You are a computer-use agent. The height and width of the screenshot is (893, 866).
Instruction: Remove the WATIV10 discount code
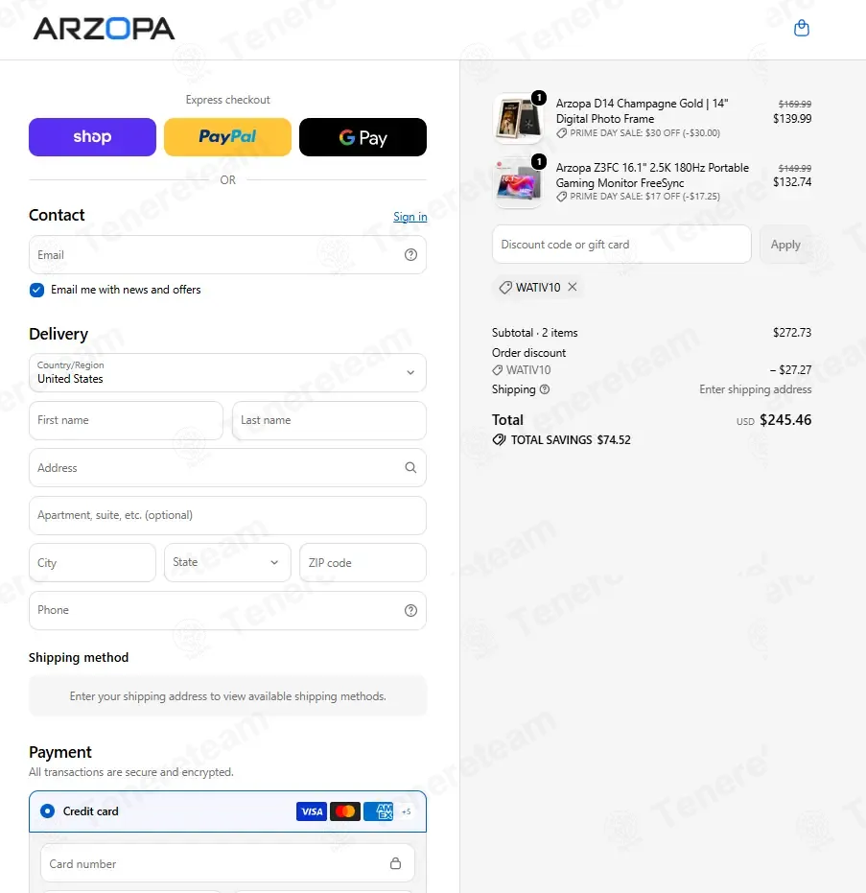coord(573,287)
